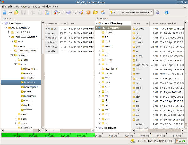Click the blue info icon in toolbar
Screen dimensions: 188x145
pos(167,13)
